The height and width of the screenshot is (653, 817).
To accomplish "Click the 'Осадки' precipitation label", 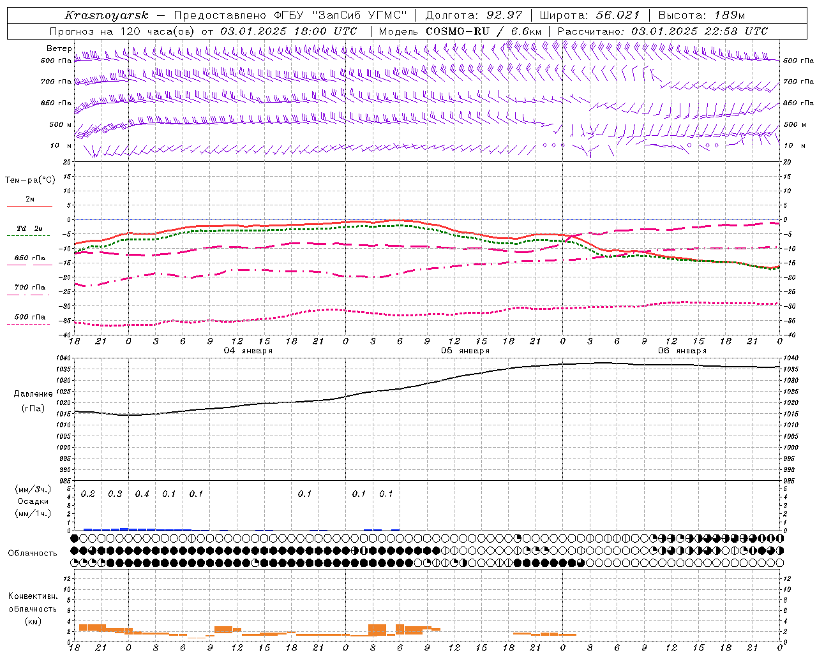I will (33, 501).
